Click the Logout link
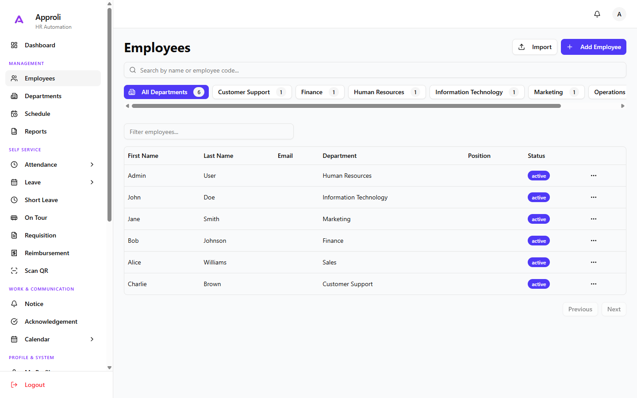The width and height of the screenshot is (637, 398). click(x=35, y=385)
